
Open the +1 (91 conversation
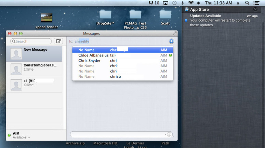click(x=34, y=85)
